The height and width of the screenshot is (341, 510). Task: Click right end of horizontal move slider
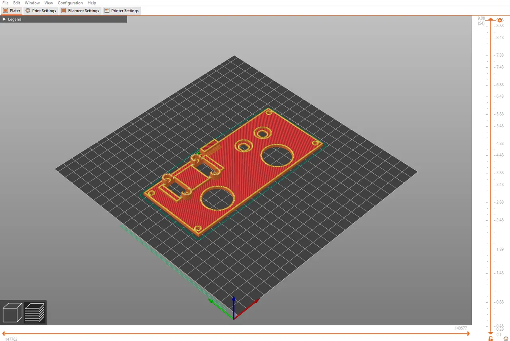pos(468,334)
